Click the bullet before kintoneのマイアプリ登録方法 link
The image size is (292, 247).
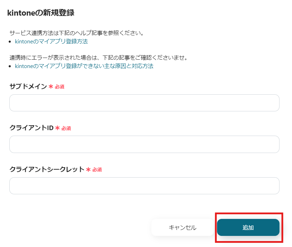[10, 41]
